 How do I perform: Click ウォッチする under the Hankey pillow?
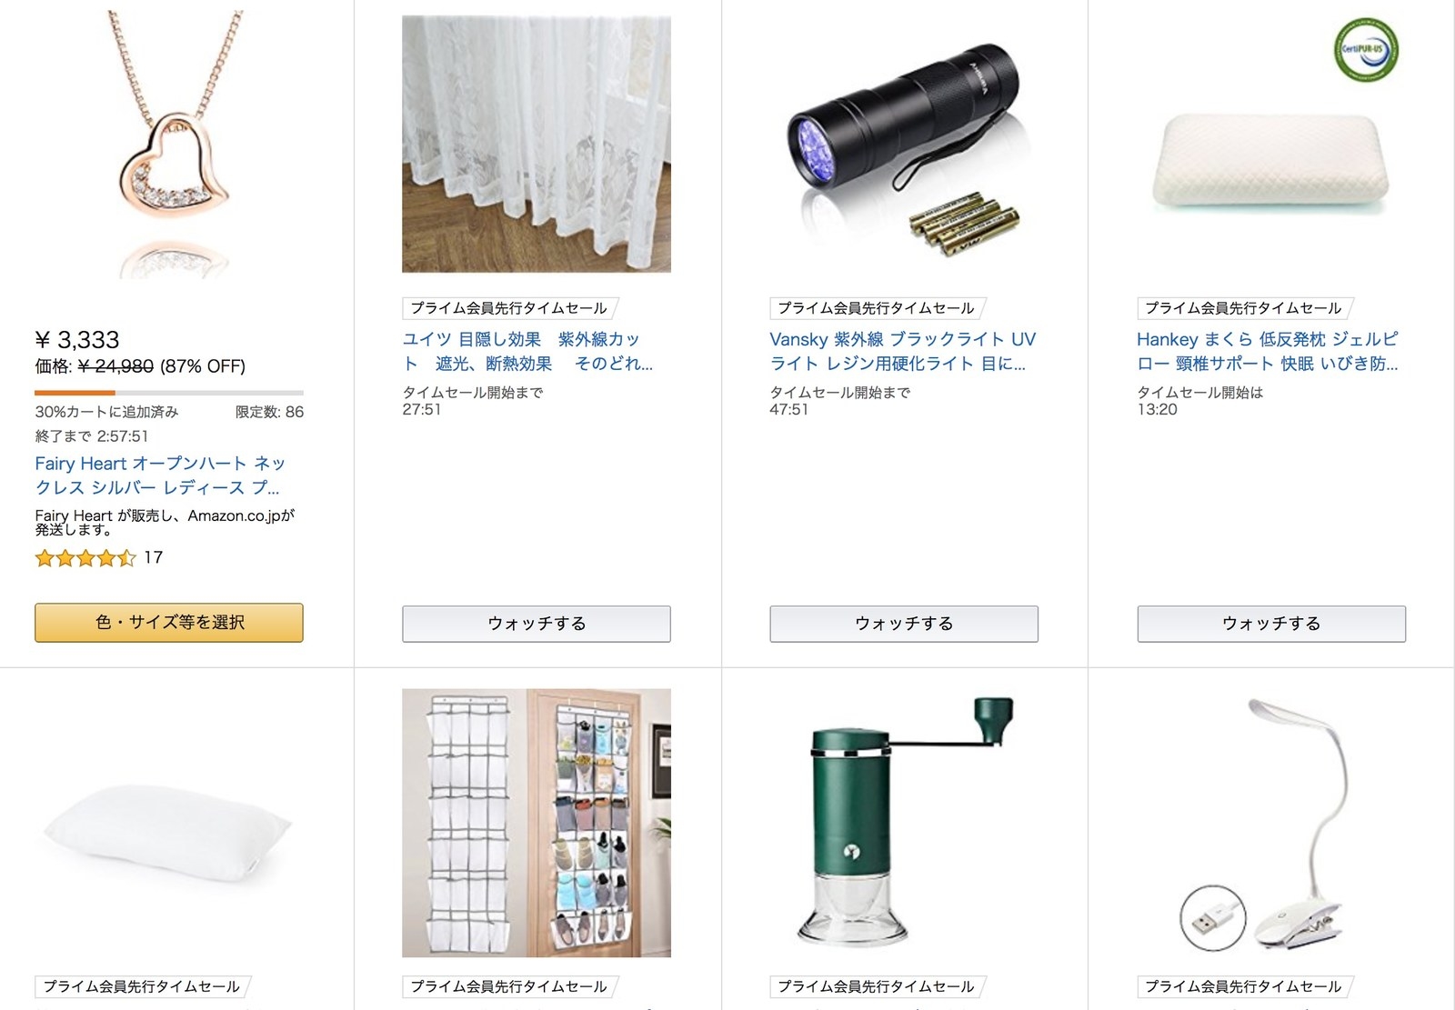1271,624
